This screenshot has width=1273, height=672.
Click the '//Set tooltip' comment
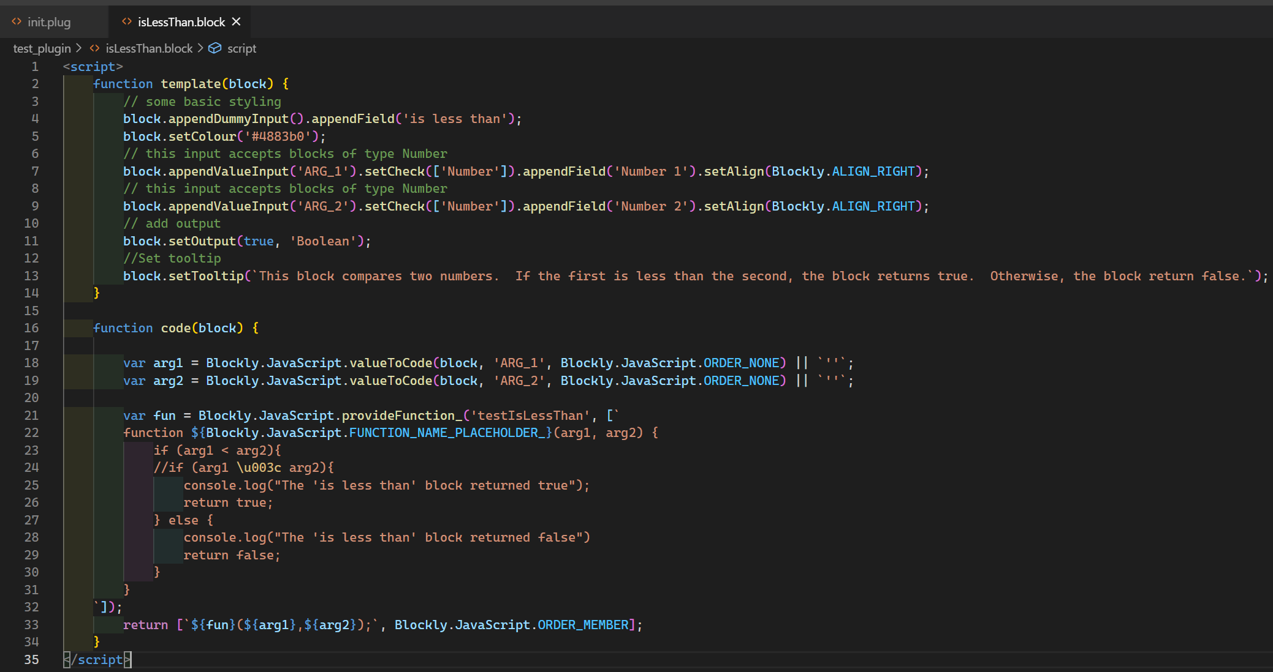(x=172, y=258)
